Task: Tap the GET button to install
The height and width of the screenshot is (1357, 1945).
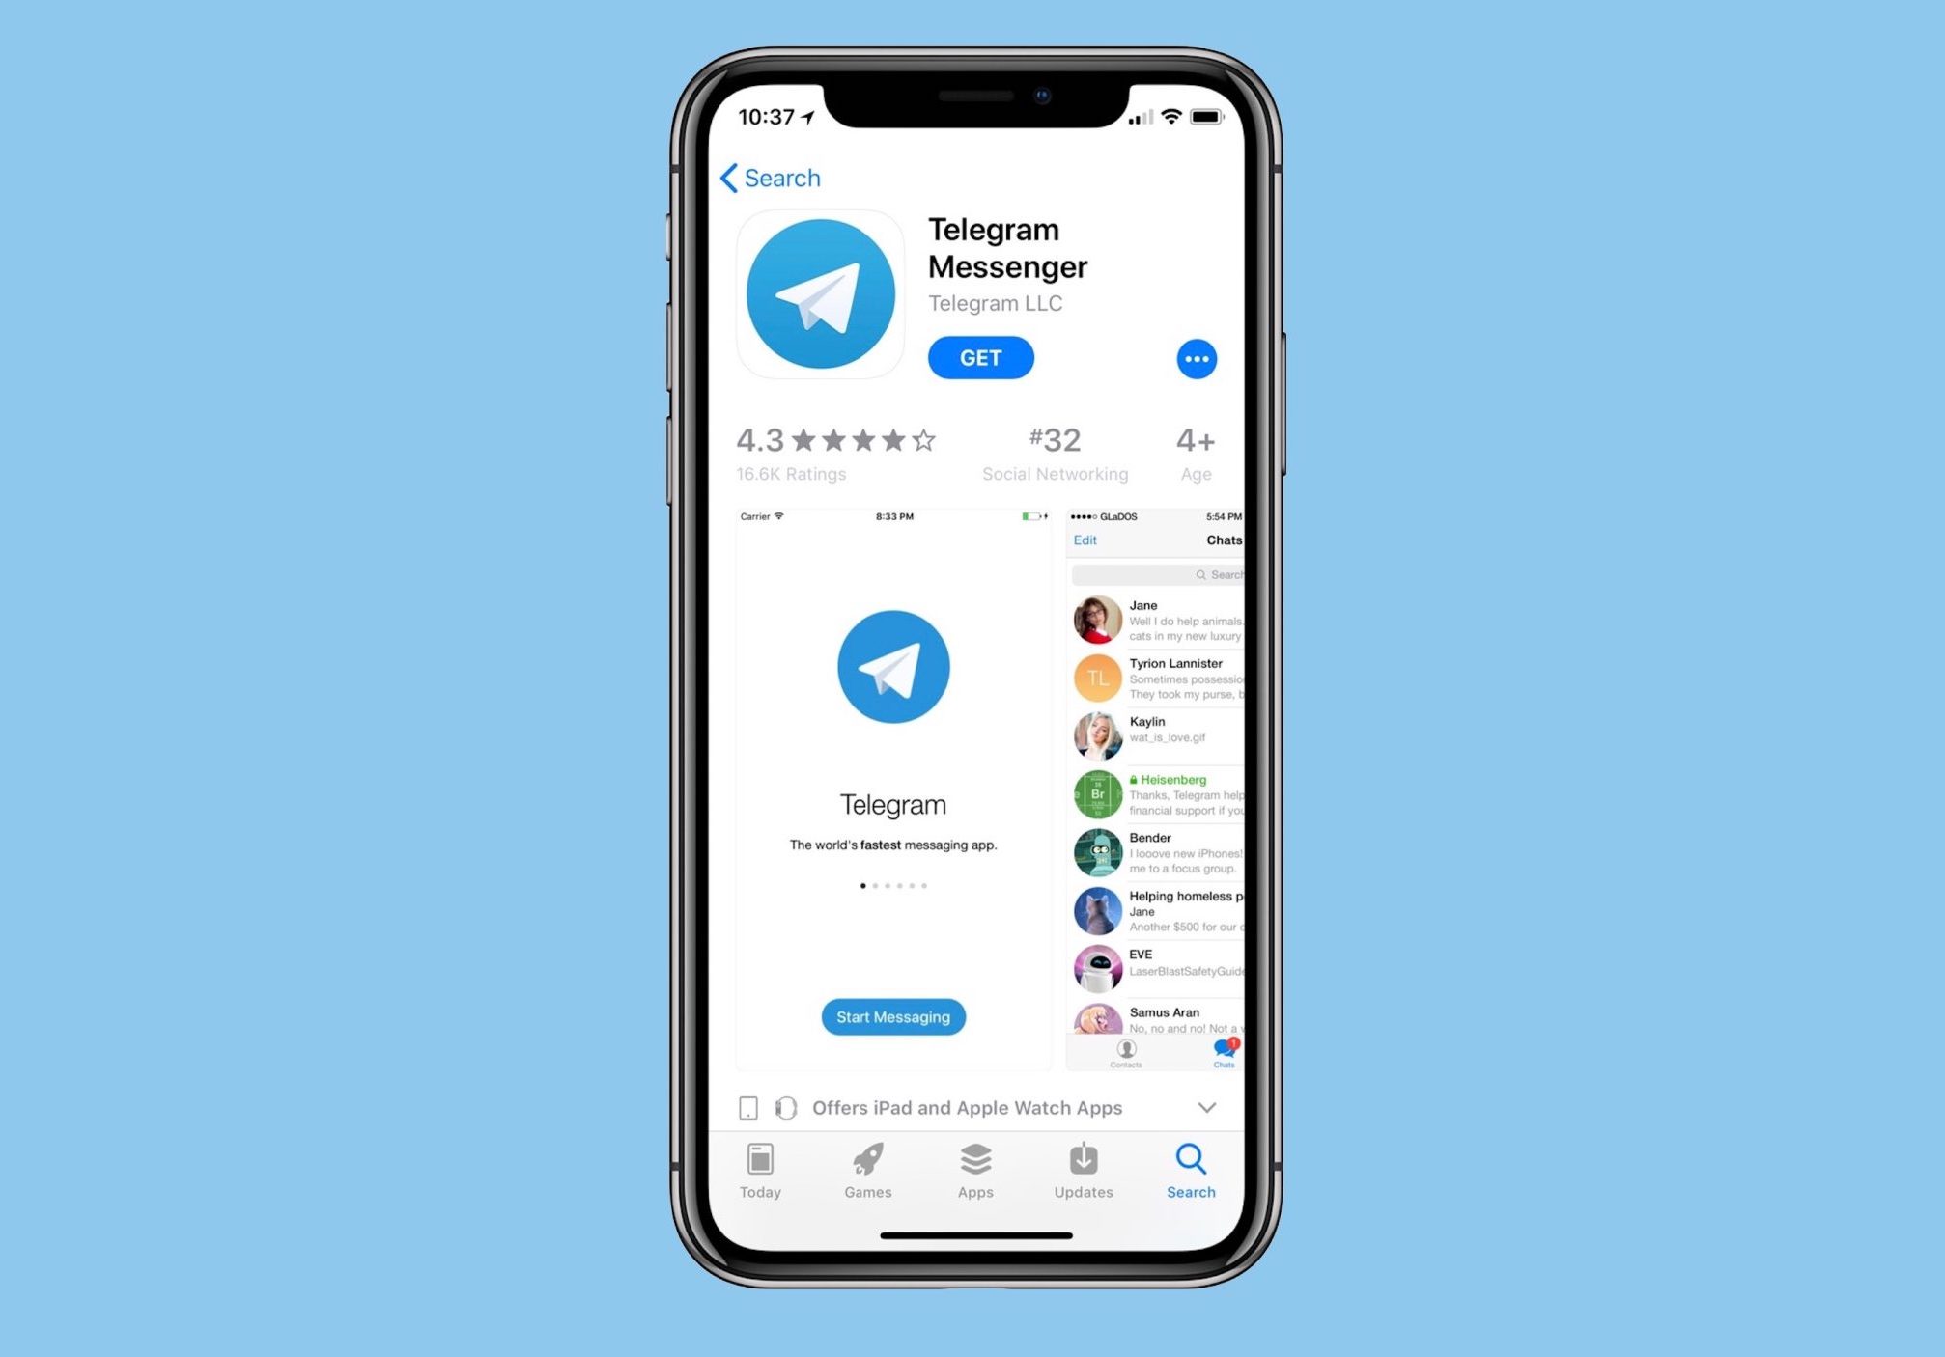Action: (x=981, y=357)
